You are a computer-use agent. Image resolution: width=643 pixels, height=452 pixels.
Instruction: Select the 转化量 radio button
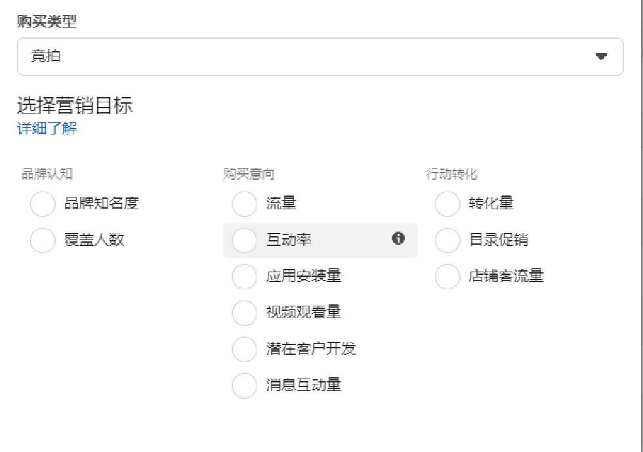pyautogui.click(x=447, y=204)
